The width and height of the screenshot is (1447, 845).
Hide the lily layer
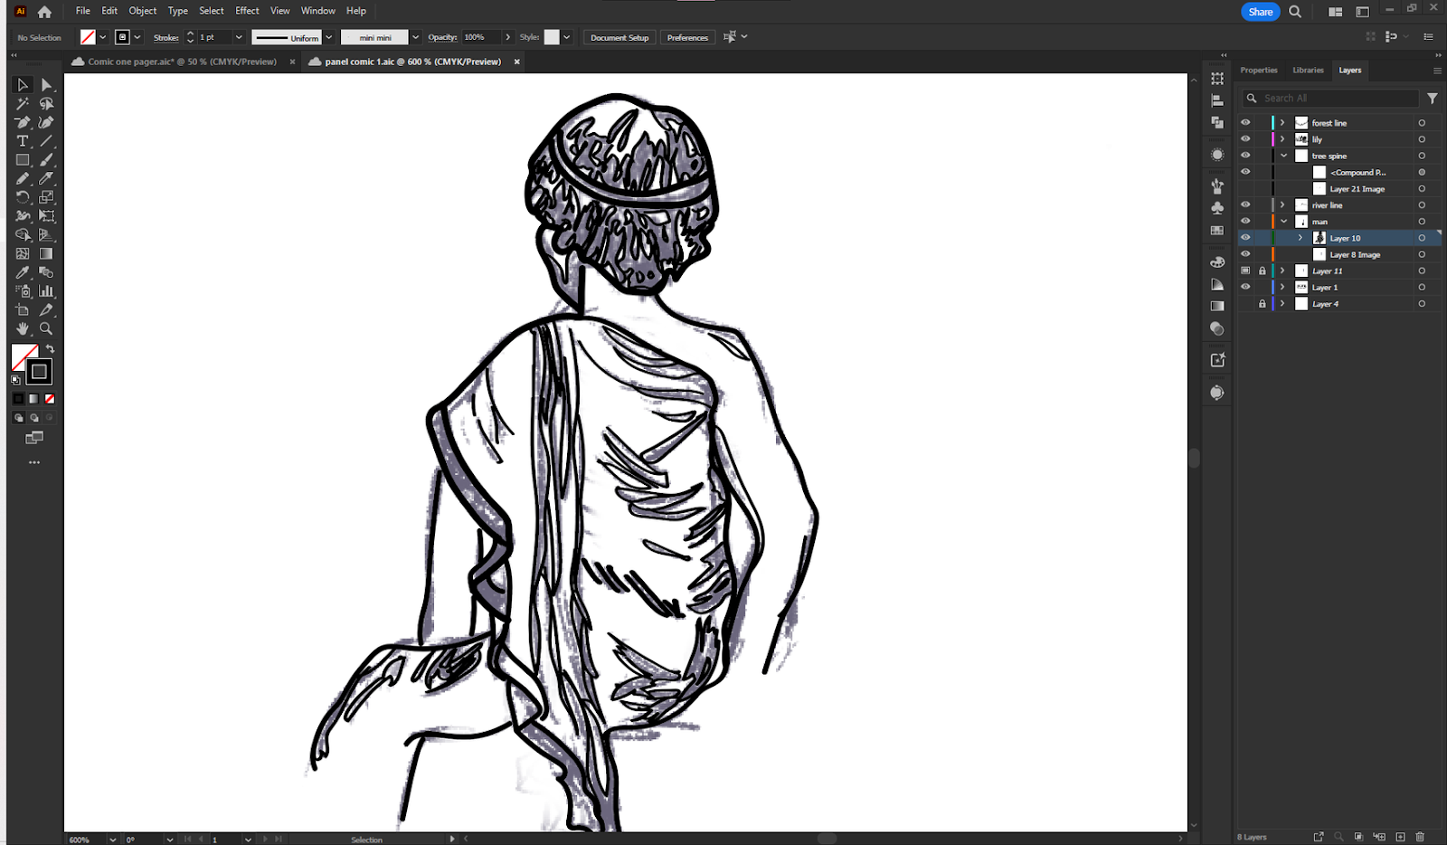[1245, 139]
